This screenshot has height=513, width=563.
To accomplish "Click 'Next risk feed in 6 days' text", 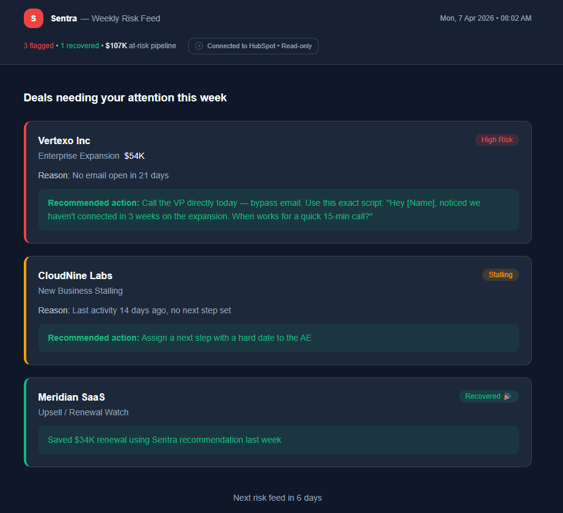I will pyautogui.click(x=277, y=498).
